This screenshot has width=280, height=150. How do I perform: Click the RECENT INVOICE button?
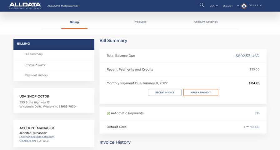(165, 92)
